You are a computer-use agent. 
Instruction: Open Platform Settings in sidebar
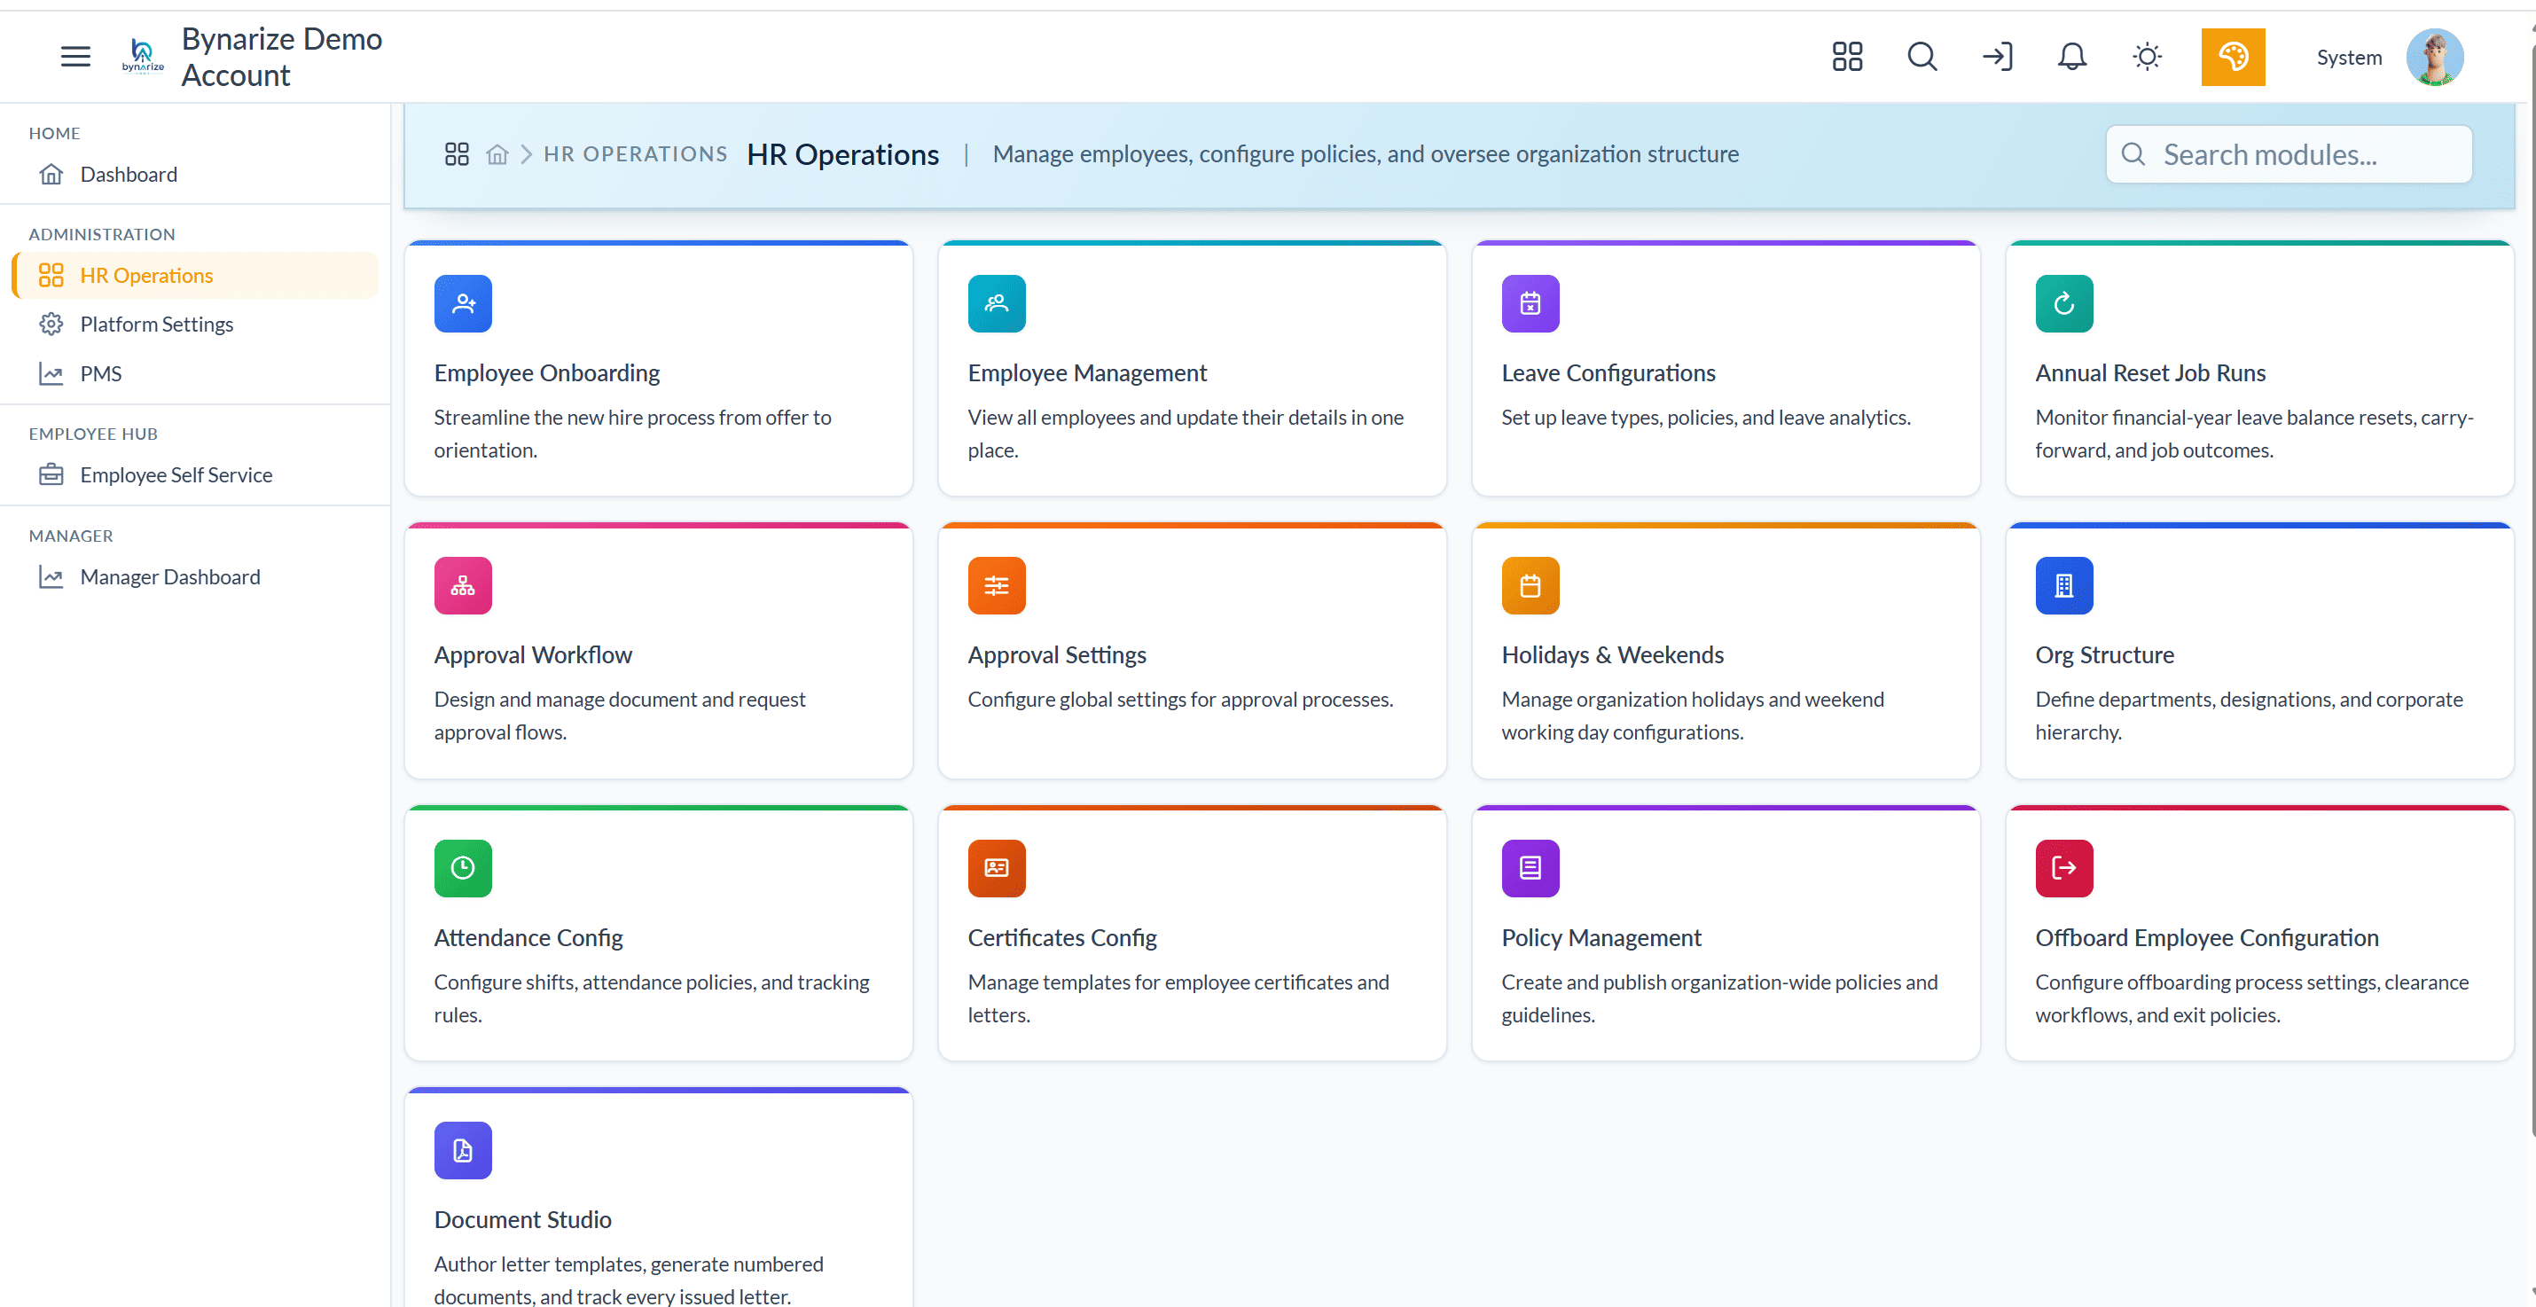195,324
